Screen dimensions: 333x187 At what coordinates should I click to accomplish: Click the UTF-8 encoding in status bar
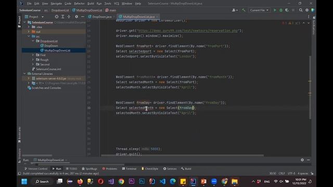click(x=291, y=173)
